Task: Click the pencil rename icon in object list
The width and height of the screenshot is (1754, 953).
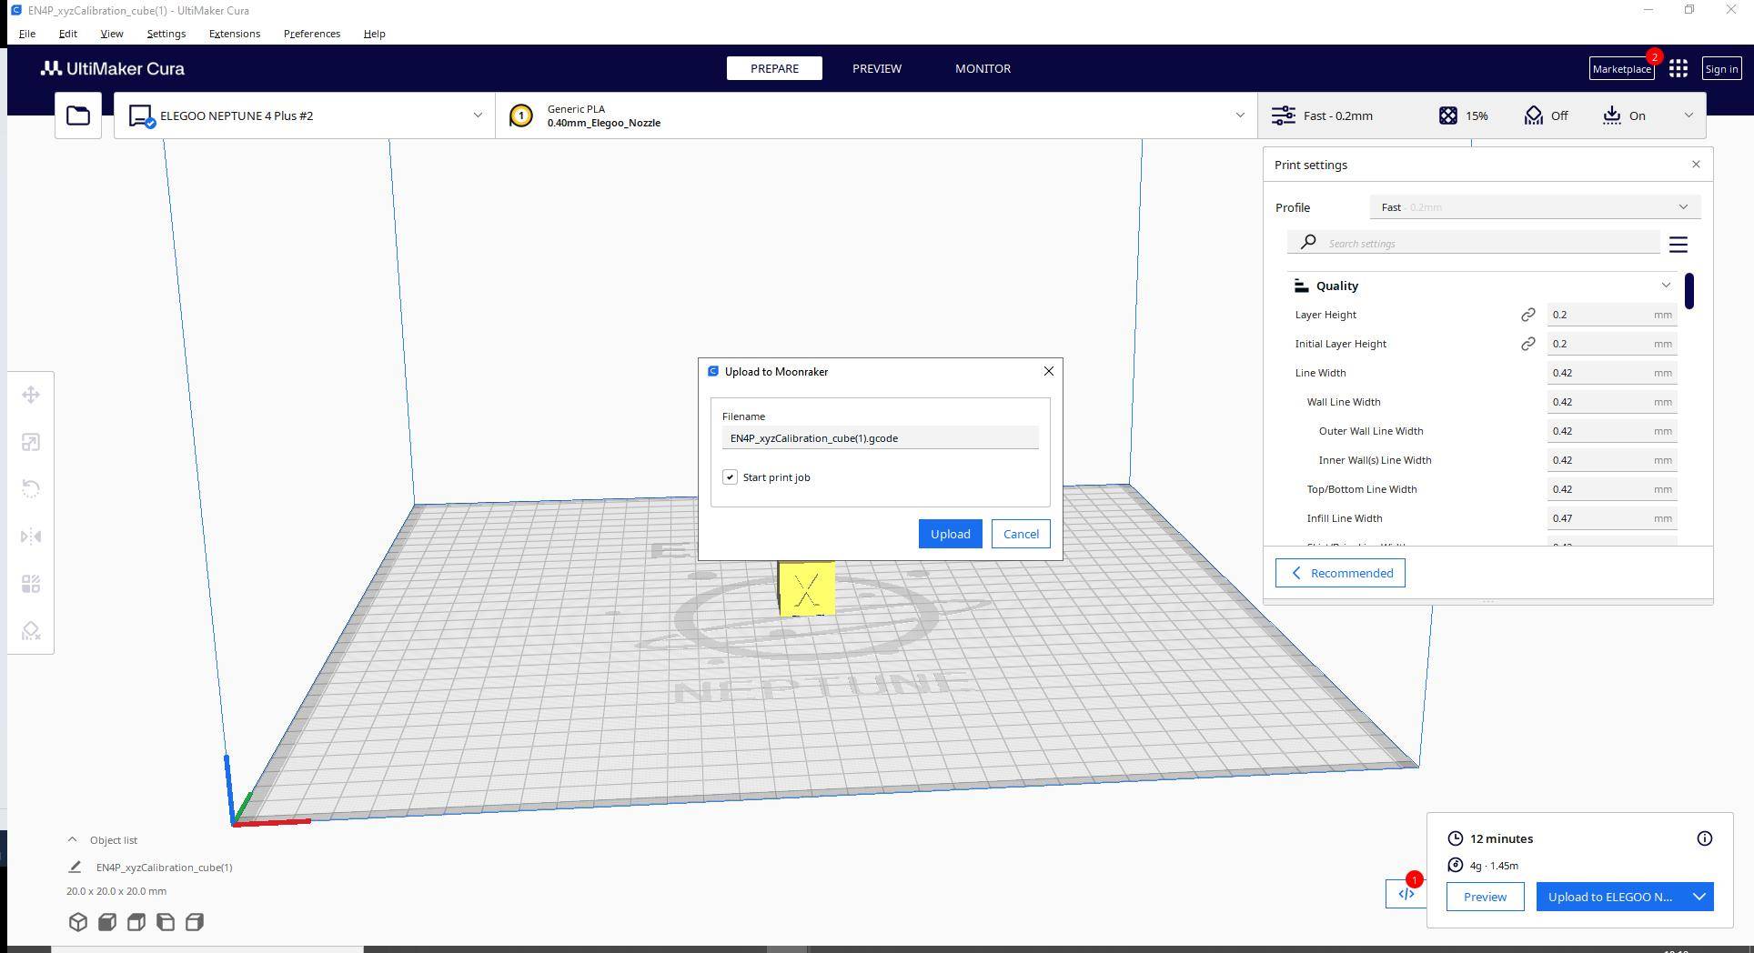Action: click(76, 868)
